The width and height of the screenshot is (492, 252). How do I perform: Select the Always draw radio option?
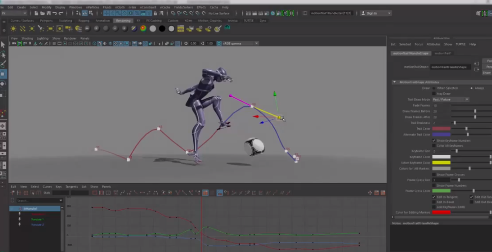pyautogui.click(x=472, y=88)
